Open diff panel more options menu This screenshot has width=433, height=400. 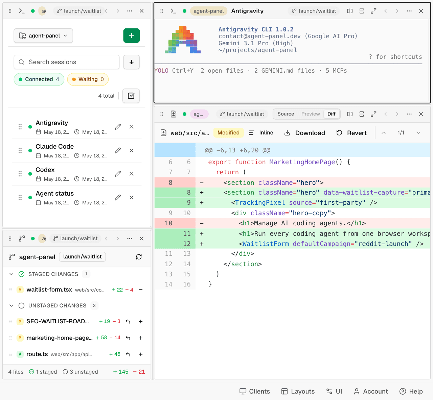pos(409,114)
